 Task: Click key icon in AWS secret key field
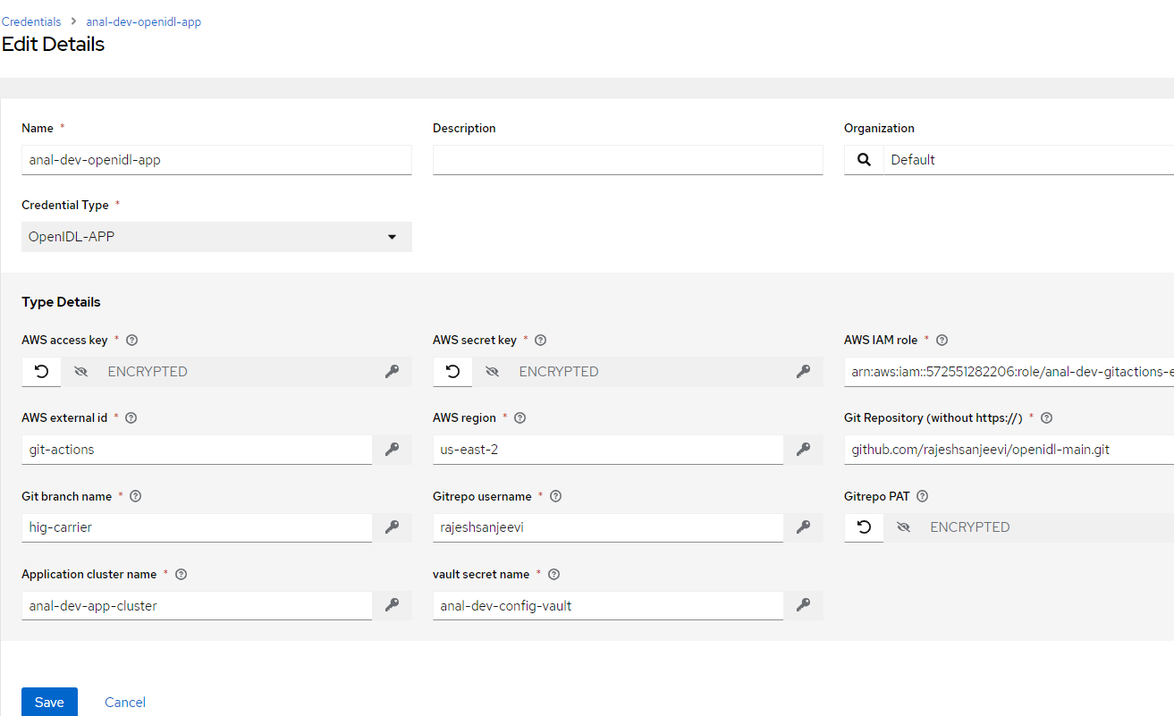pyautogui.click(x=803, y=372)
